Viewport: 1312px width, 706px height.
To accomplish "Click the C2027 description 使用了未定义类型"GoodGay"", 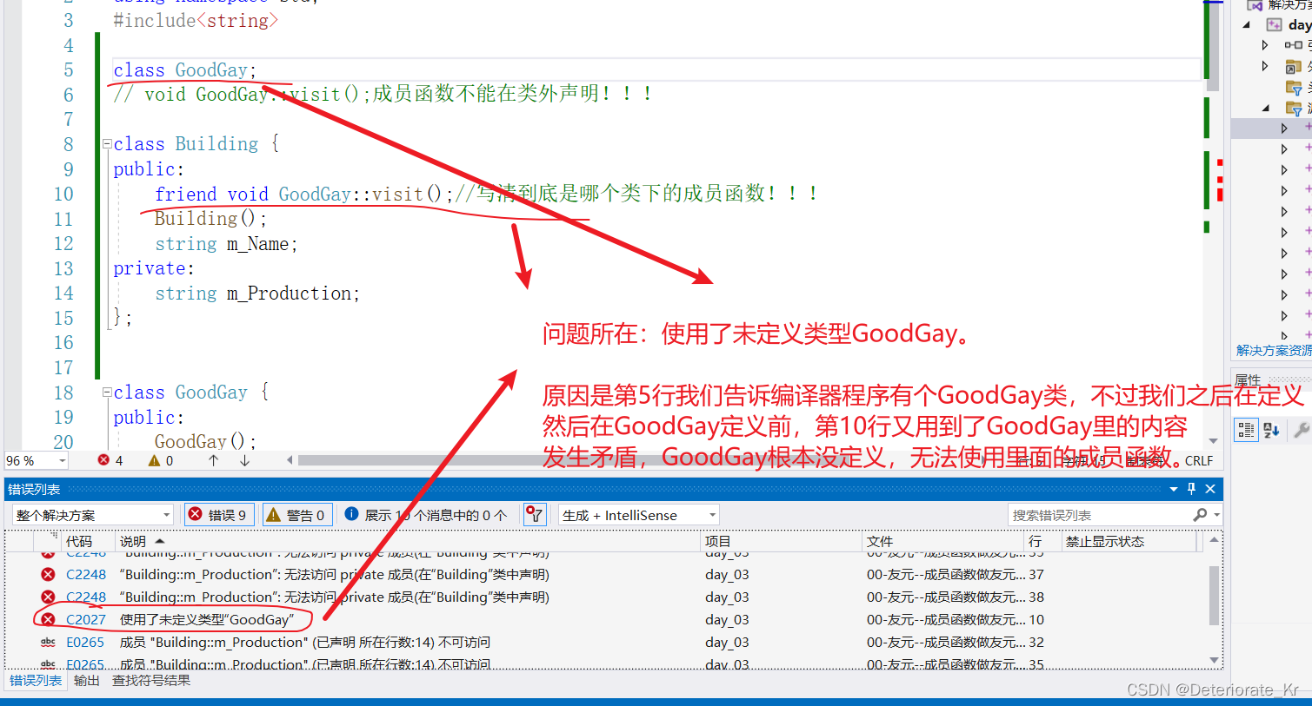I will tap(207, 619).
